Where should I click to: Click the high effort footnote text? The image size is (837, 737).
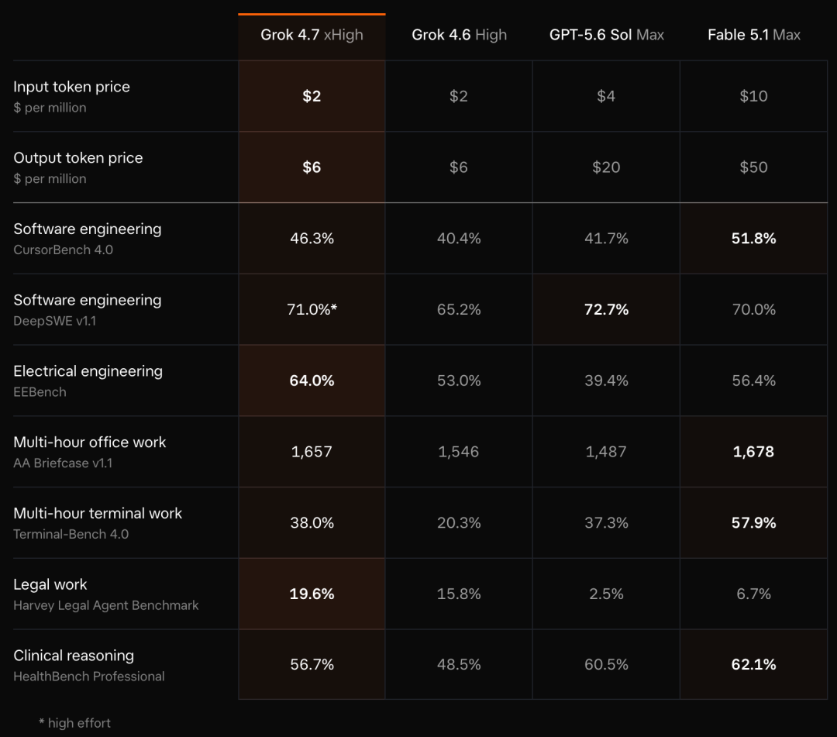click(x=74, y=723)
